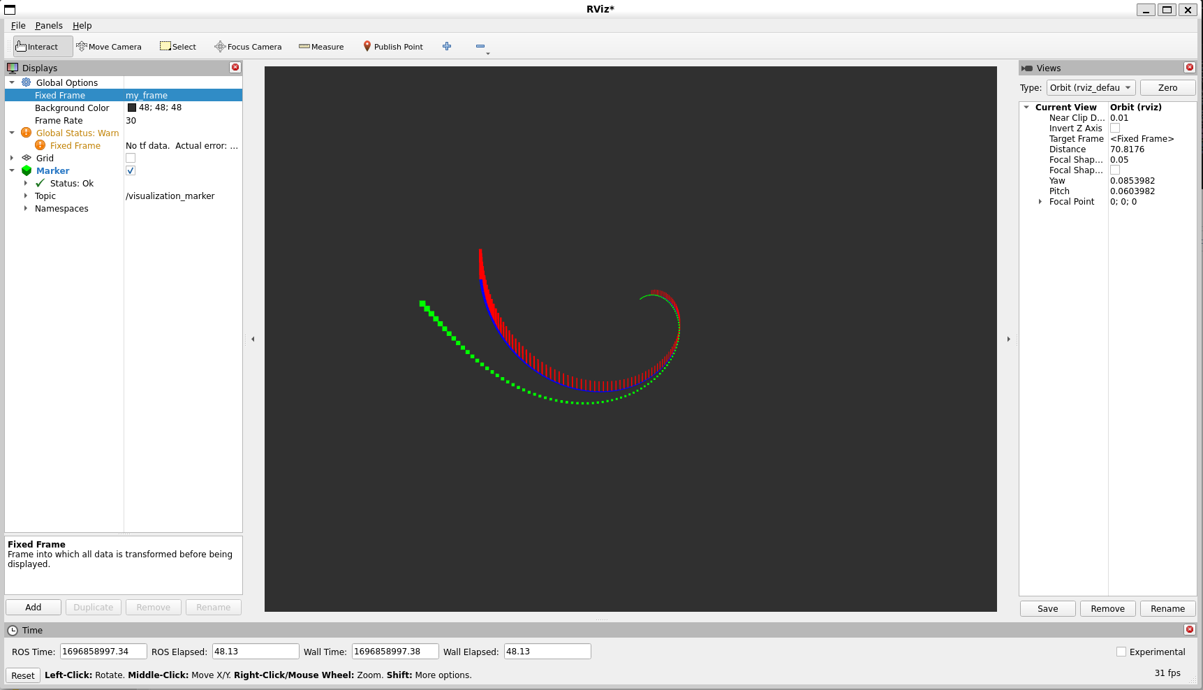
Task: Click the Add display button
Action: pyautogui.click(x=34, y=608)
